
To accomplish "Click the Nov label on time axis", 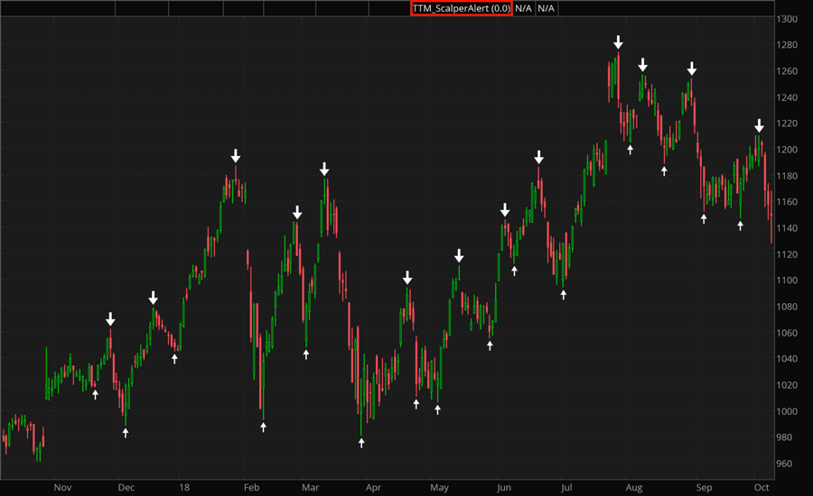I will pos(61,488).
